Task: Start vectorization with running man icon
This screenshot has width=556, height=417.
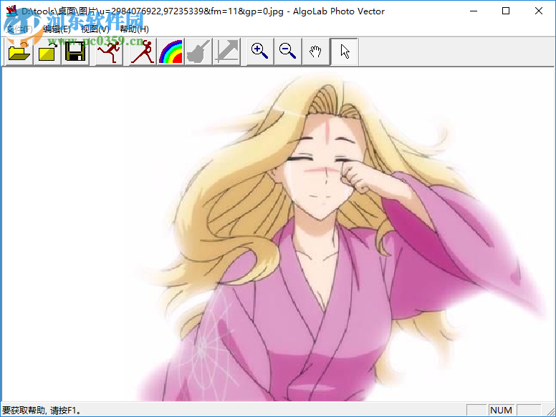Action: click(x=110, y=51)
